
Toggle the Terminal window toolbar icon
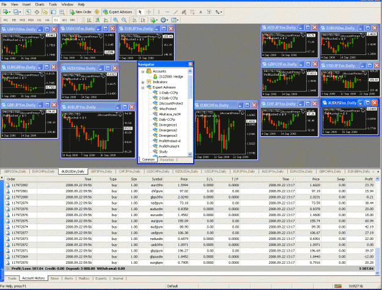[x=54, y=12]
